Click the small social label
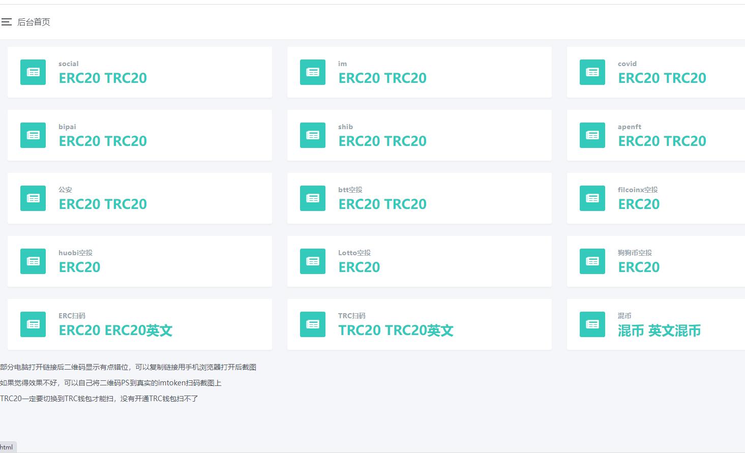The image size is (745, 453). tap(69, 64)
